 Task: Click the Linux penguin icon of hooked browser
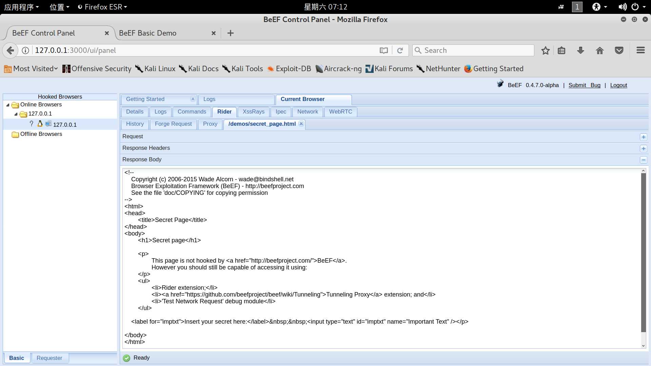coord(40,124)
